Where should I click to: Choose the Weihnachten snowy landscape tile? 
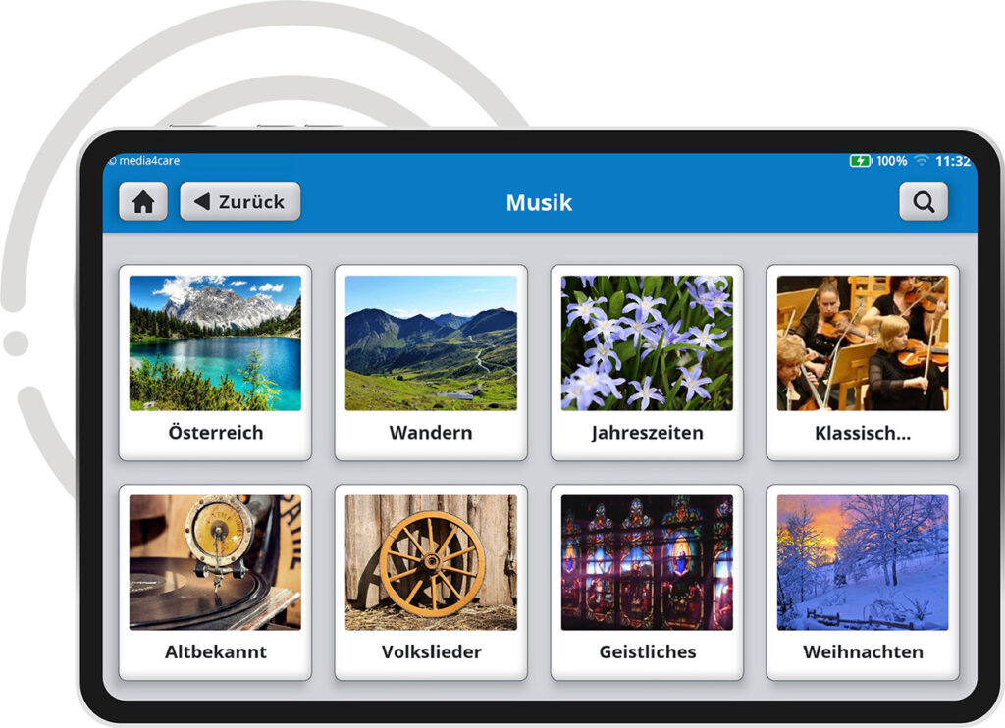pyautogui.click(x=863, y=582)
